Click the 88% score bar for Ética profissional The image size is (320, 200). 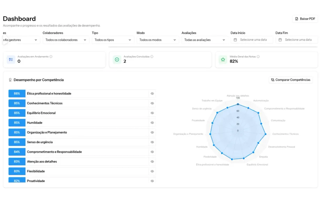coord(17,93)
